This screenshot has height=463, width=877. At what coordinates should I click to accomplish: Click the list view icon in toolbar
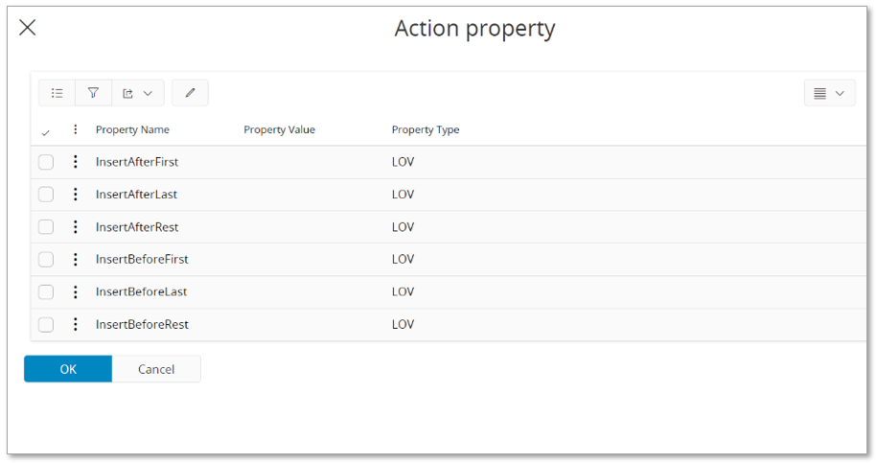click(x=58, y=93)
